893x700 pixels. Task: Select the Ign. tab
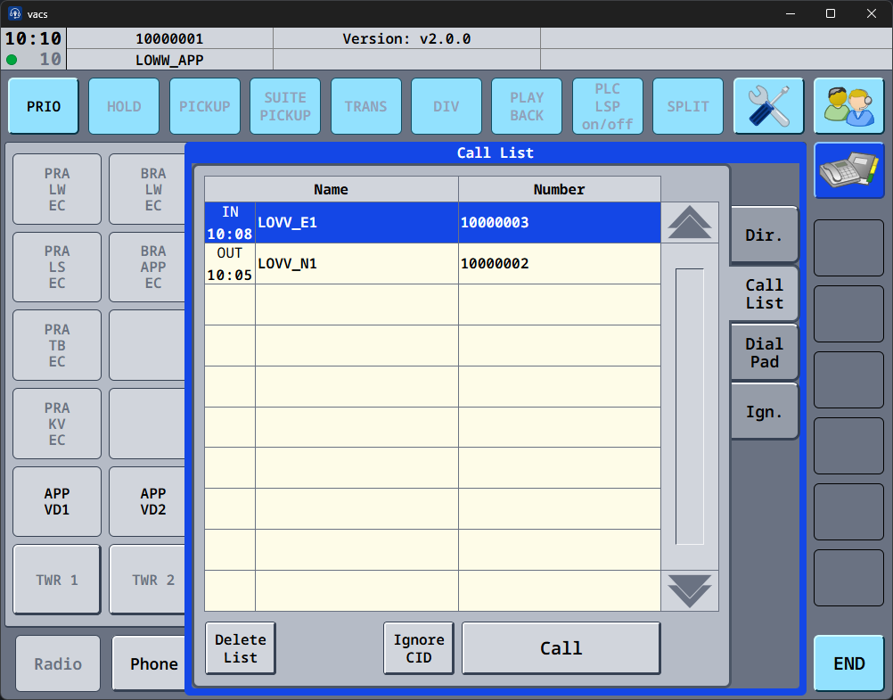[x=764, y=412]
